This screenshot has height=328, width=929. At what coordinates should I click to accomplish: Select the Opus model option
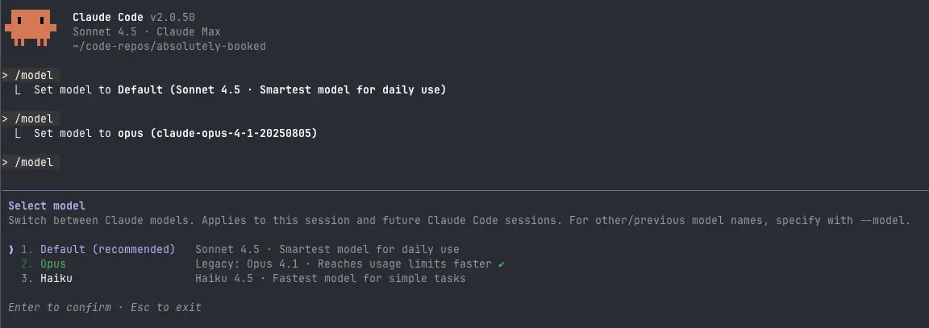tap(53, 264)
